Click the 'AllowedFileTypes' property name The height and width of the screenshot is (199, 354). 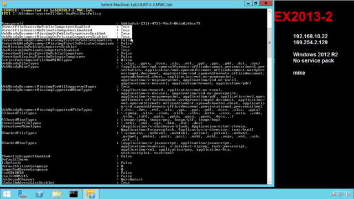[19, 113]
